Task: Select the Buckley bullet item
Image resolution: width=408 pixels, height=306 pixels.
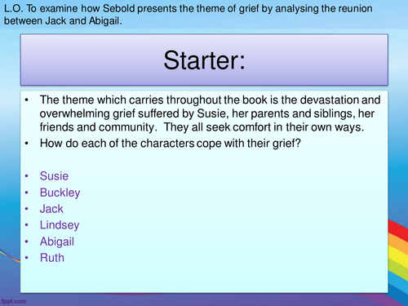Action: click(x=60, y=193)
